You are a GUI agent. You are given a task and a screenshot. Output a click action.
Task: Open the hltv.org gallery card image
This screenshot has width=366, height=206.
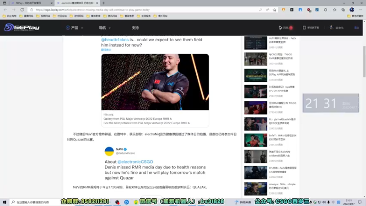coord(155,82)
